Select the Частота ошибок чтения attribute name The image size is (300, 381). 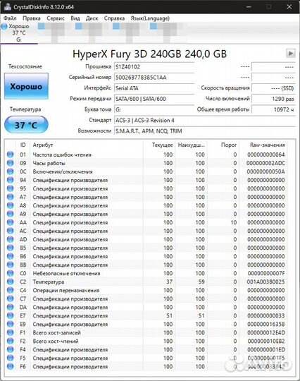tap(62, 155)
